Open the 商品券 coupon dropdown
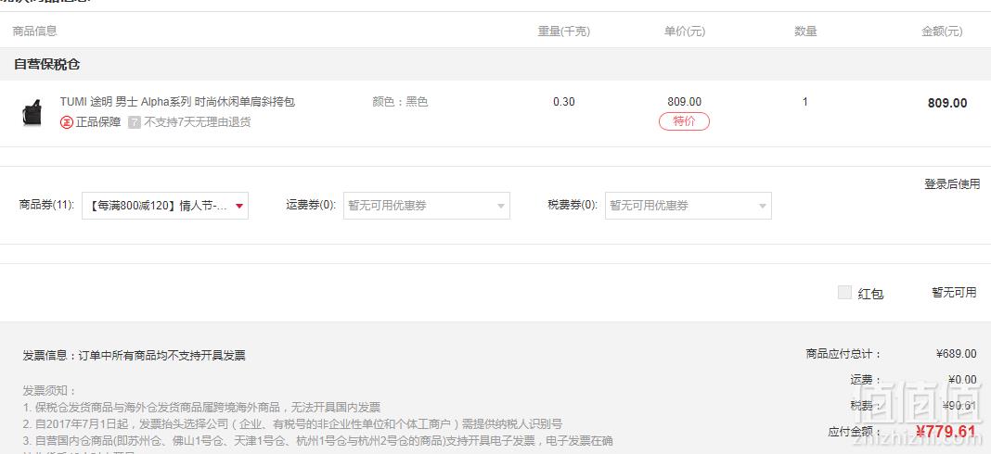 [x=165, y=206]
